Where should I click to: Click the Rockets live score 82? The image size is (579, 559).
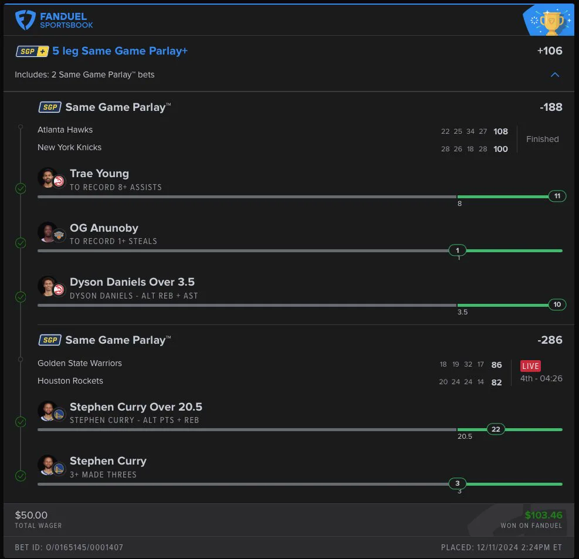pyautogui.click(x=497, y=382)
